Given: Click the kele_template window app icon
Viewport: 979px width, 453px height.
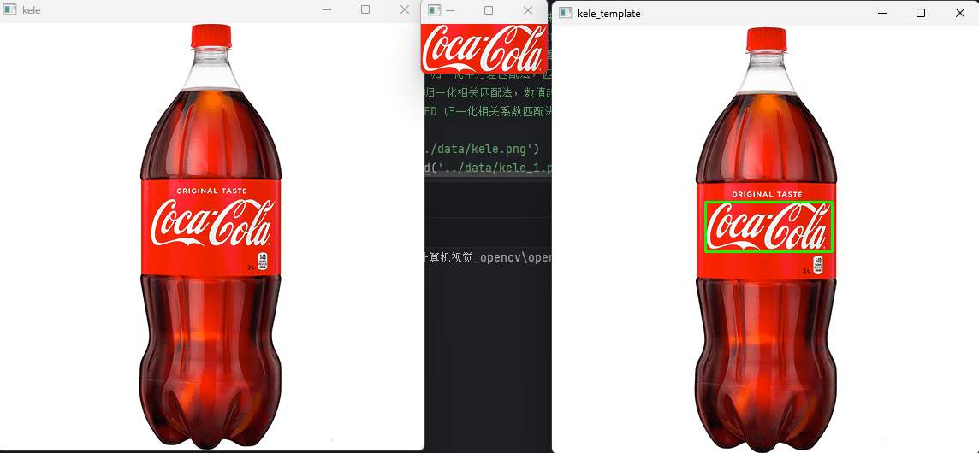Looking at the screenshot, I should pos(565,13).
